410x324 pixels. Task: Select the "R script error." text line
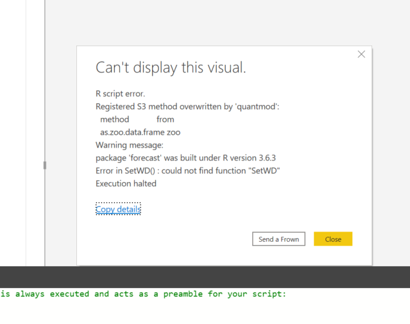point(120,94)
